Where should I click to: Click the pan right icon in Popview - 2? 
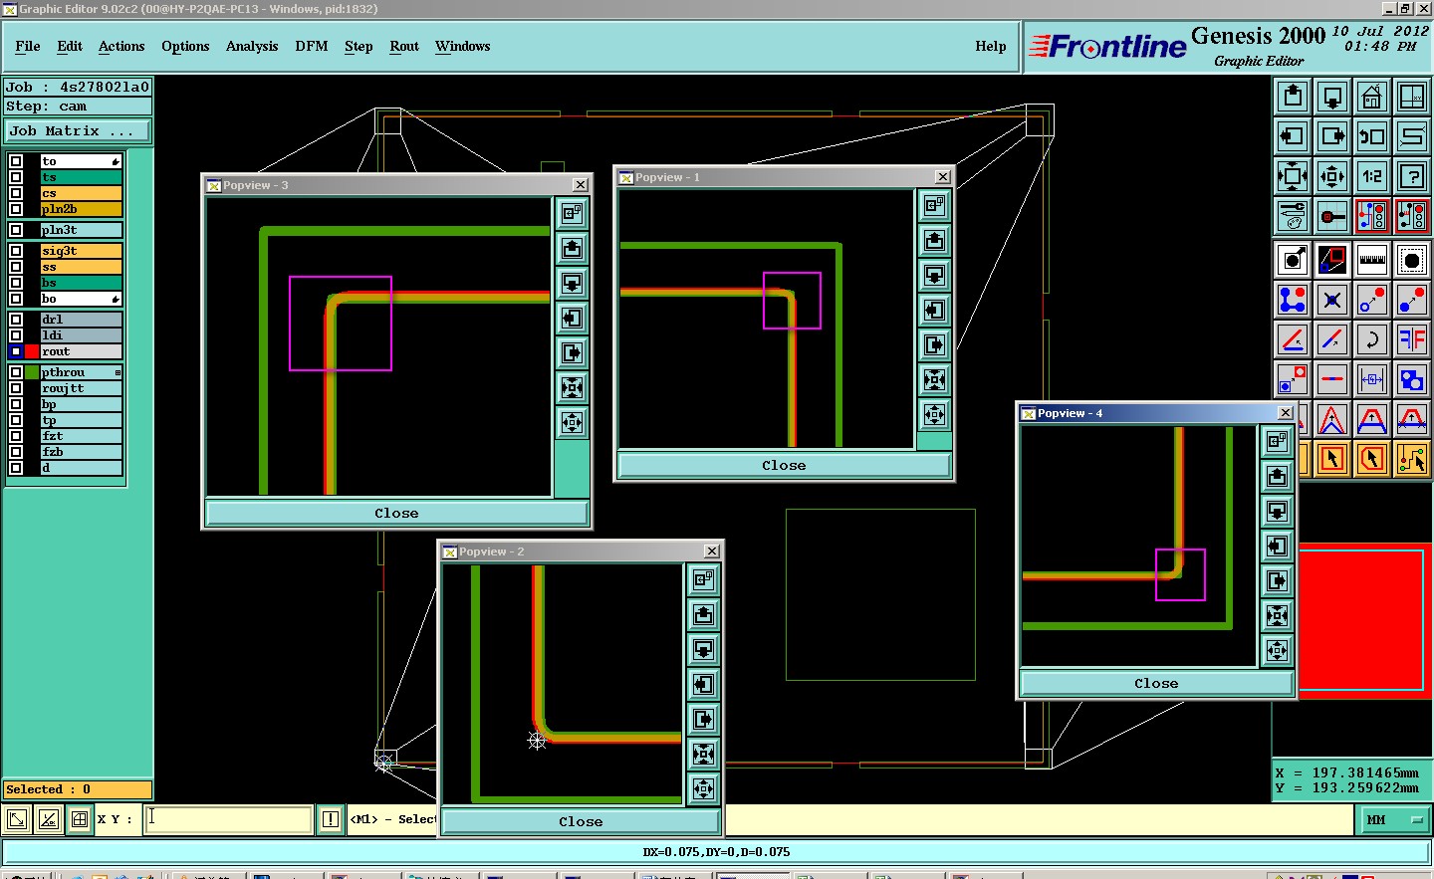704,719
